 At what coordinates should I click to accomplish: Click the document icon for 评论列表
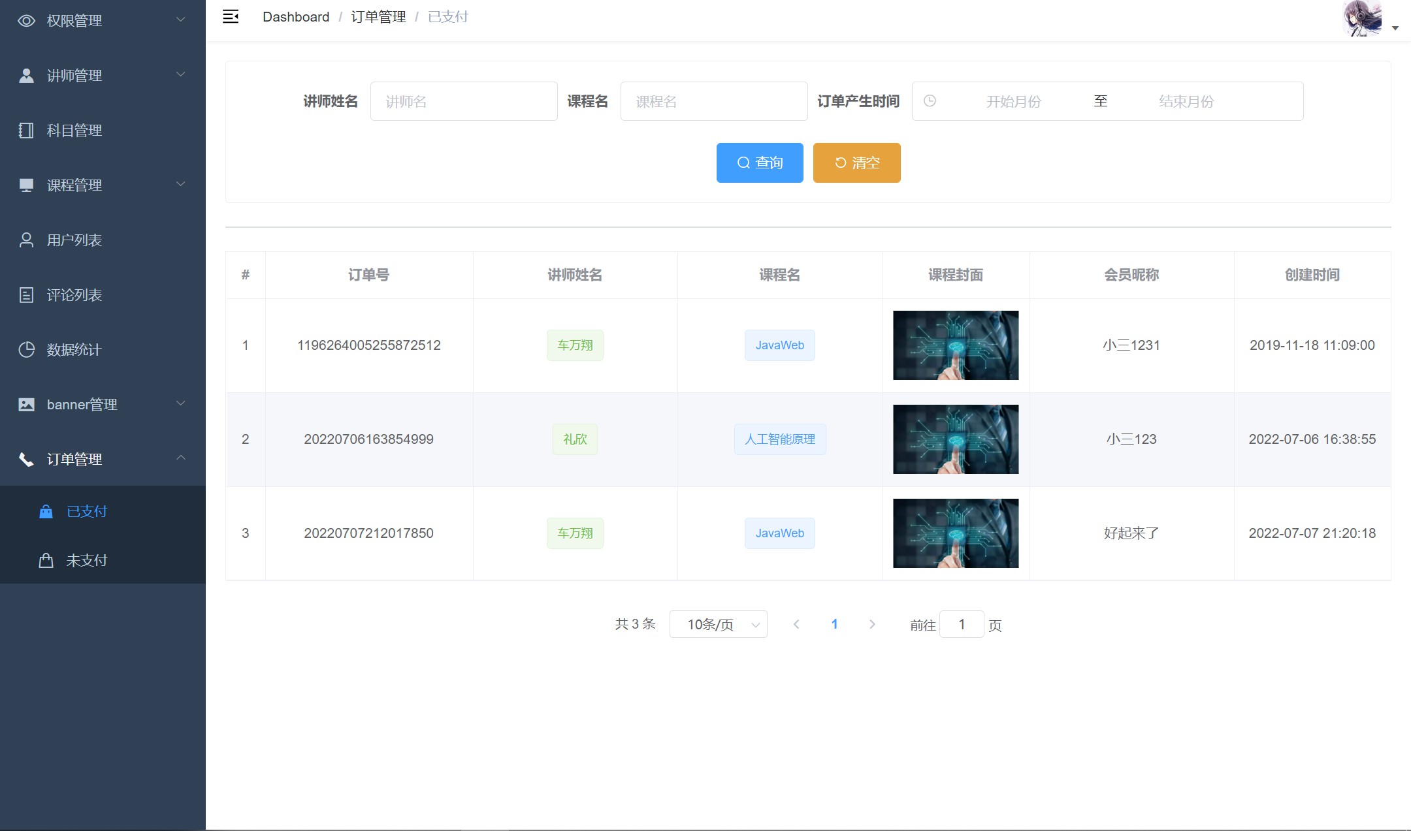(26, 295)
